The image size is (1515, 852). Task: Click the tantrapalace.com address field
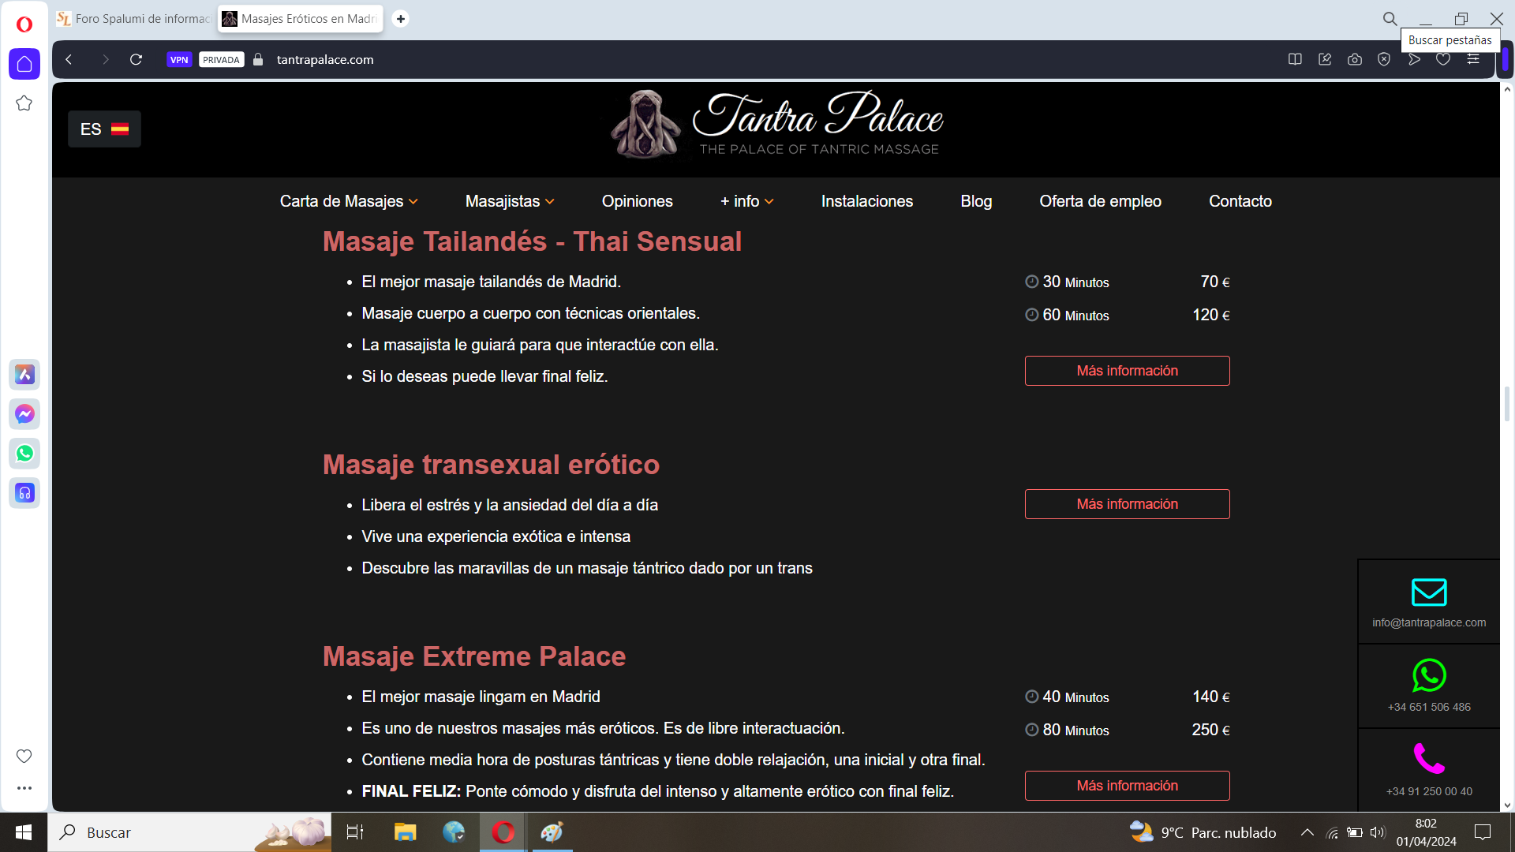click(x=325, y=59)
